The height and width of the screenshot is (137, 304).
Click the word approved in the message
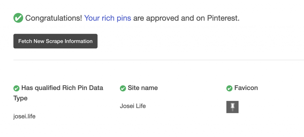(x=163, y=18)
